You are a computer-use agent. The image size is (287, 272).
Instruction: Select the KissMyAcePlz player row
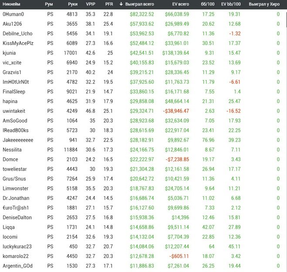click(x=20, y=43)
